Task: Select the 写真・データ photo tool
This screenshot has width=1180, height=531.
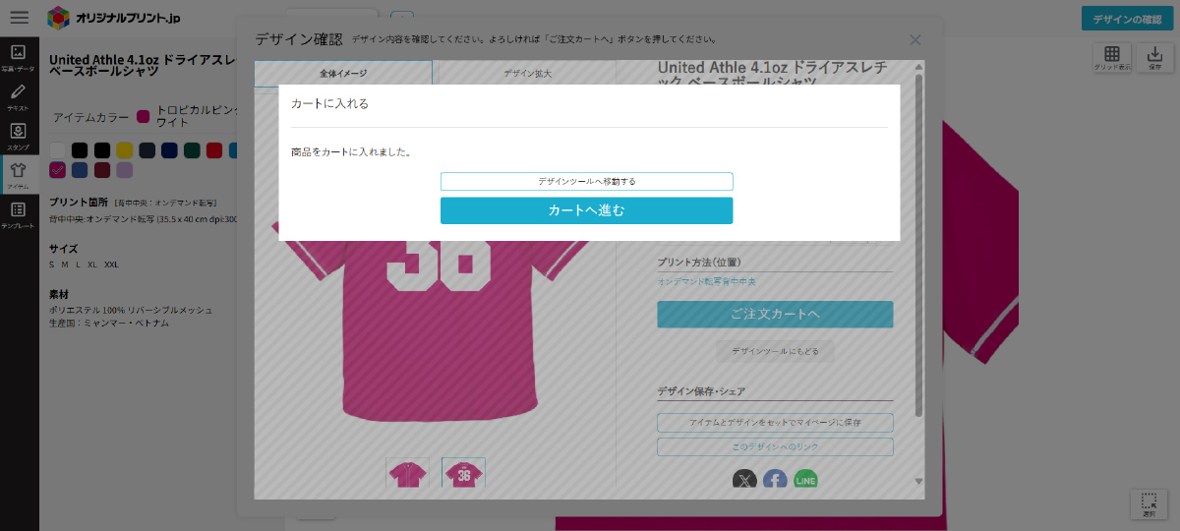Action: pyautogui.click(x=18, y=58)
